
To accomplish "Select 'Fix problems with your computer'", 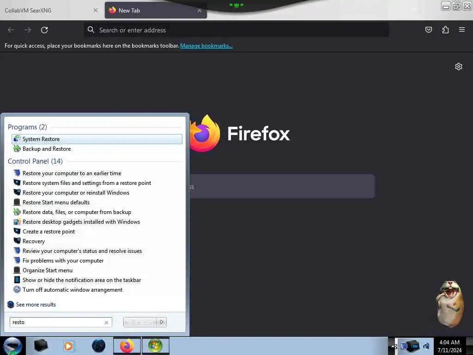I will (97, 261).
